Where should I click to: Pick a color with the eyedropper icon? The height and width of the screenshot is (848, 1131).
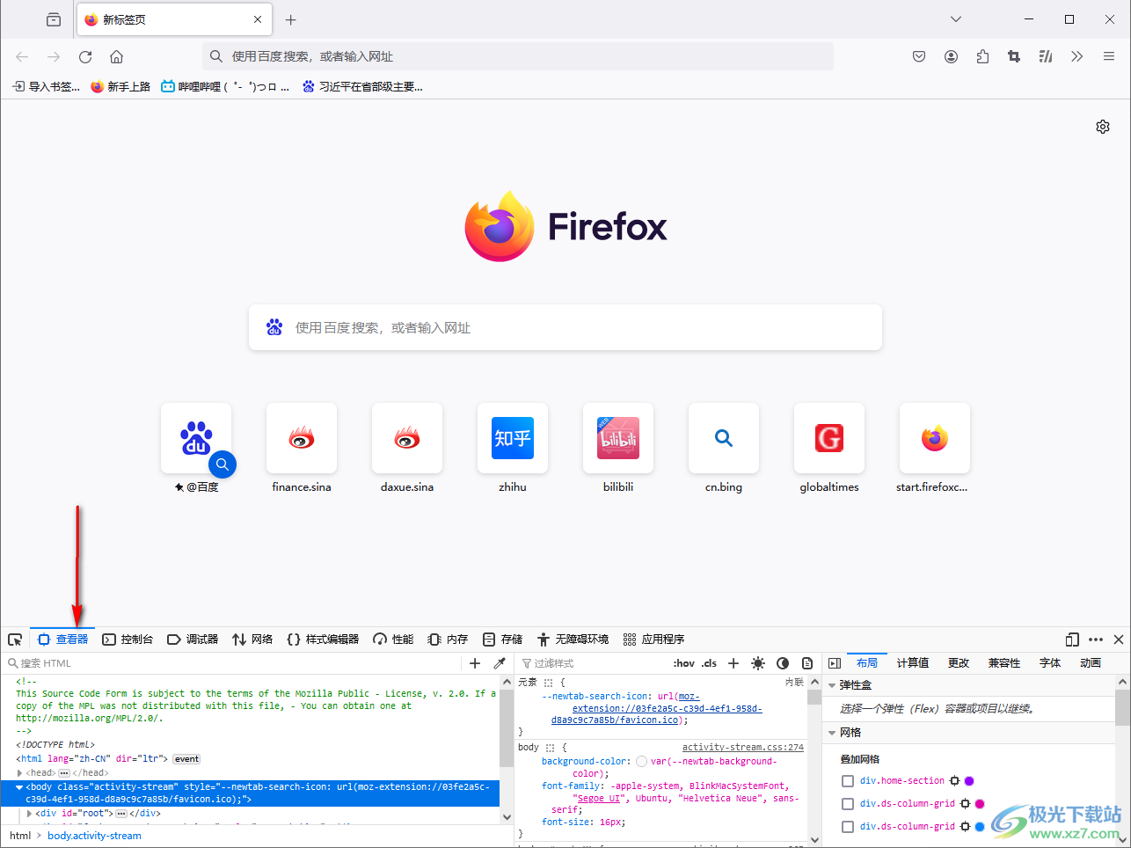pyautogui.click(x=500, y=663)
